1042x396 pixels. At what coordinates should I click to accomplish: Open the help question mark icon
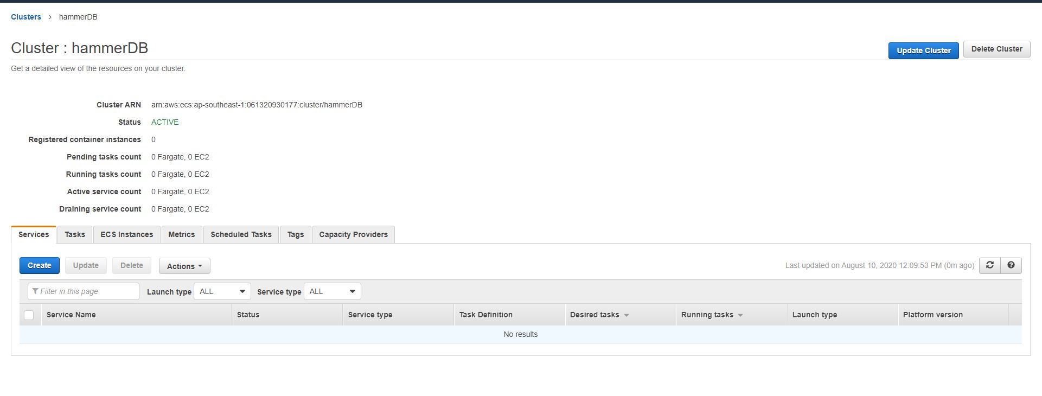coord(1011,265)
